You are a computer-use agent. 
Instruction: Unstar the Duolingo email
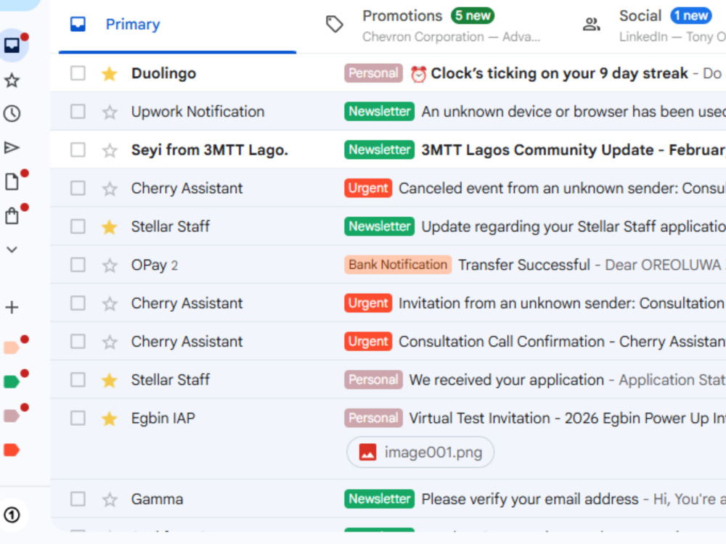click(110, 73)
